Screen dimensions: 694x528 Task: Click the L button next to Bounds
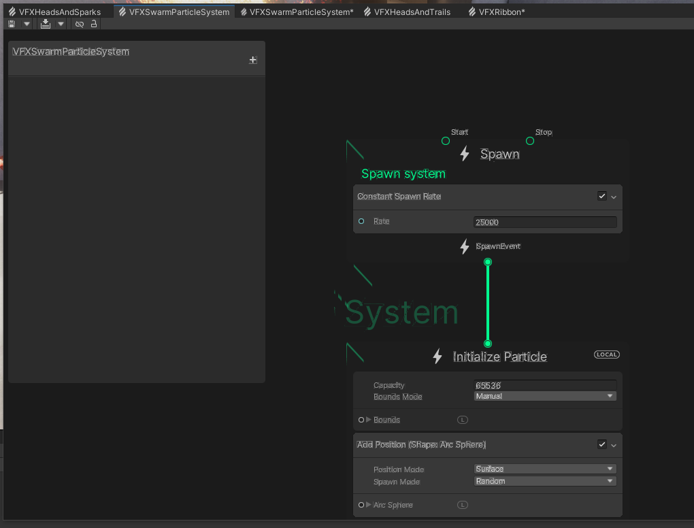click(462, 420)
